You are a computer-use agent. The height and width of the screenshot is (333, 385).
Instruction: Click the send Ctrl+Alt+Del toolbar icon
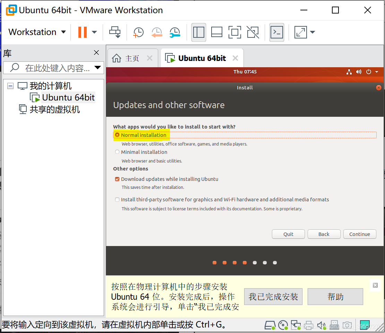click(x=115, y=32)
